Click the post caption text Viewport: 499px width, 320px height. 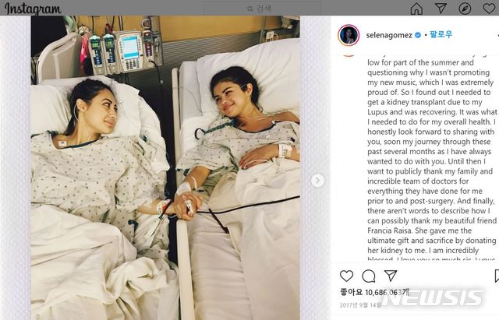tap(432, 158)
